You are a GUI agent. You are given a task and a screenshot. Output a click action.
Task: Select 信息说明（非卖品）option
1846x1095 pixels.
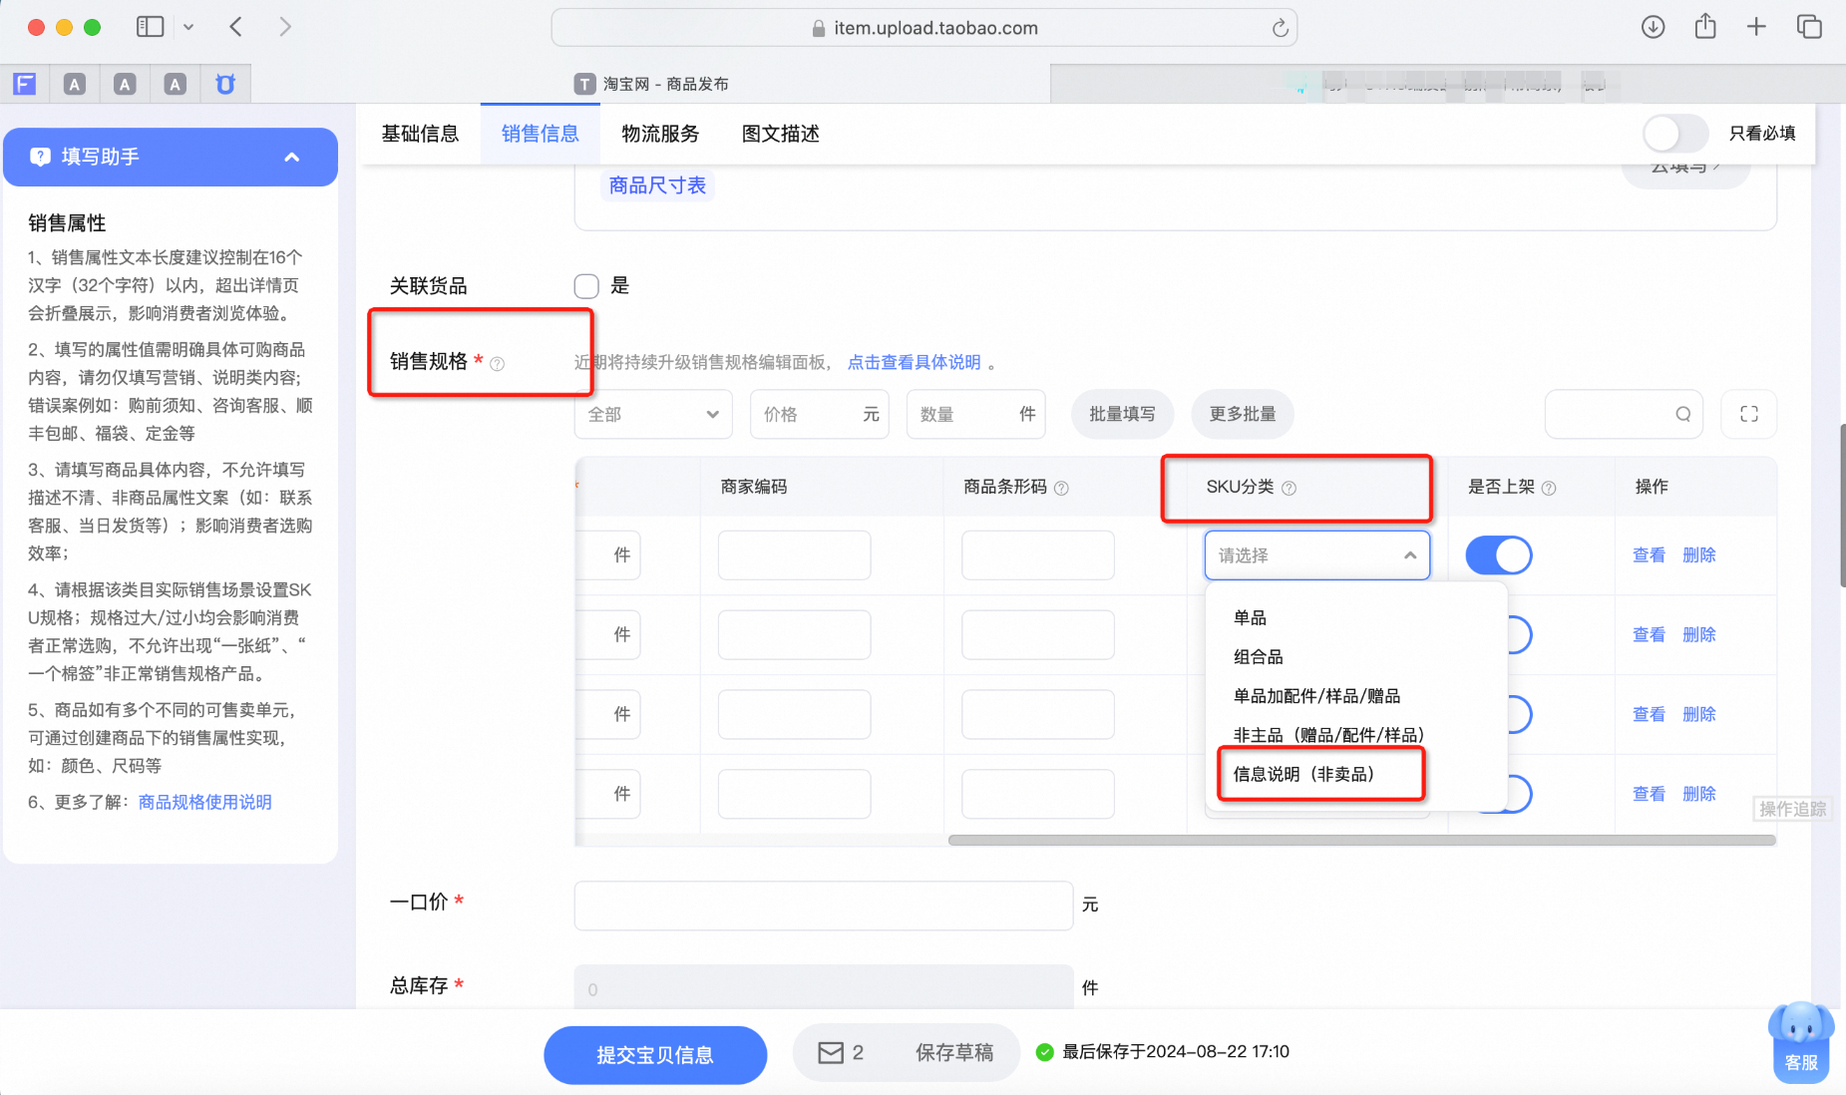[1303, 774]
